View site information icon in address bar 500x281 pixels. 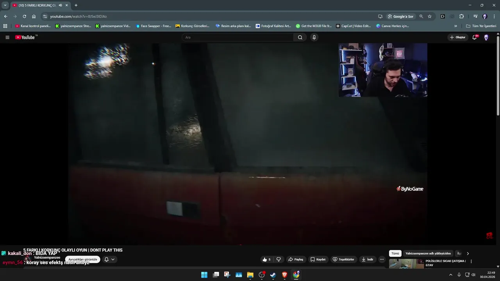click(45, 16)
